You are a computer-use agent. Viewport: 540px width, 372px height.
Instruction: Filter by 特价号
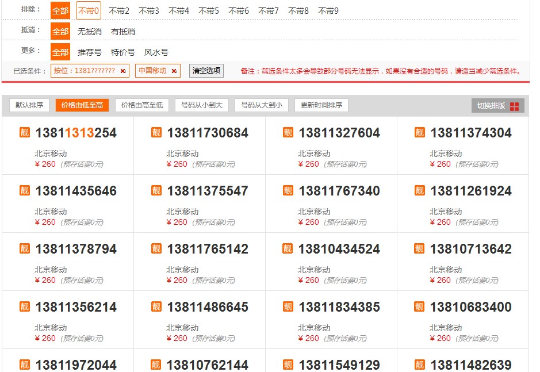coord(123,52)
